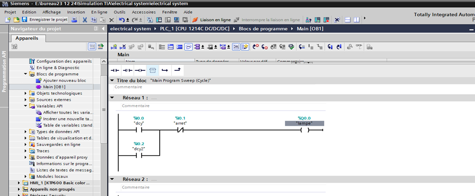The image size is (475, 196).
Task: Expand Types de données API folder
Action: pos(26,132)
